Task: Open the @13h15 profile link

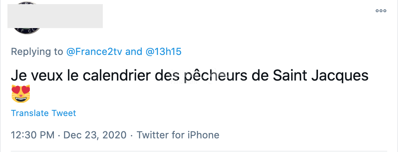Action: pos(163,52)
